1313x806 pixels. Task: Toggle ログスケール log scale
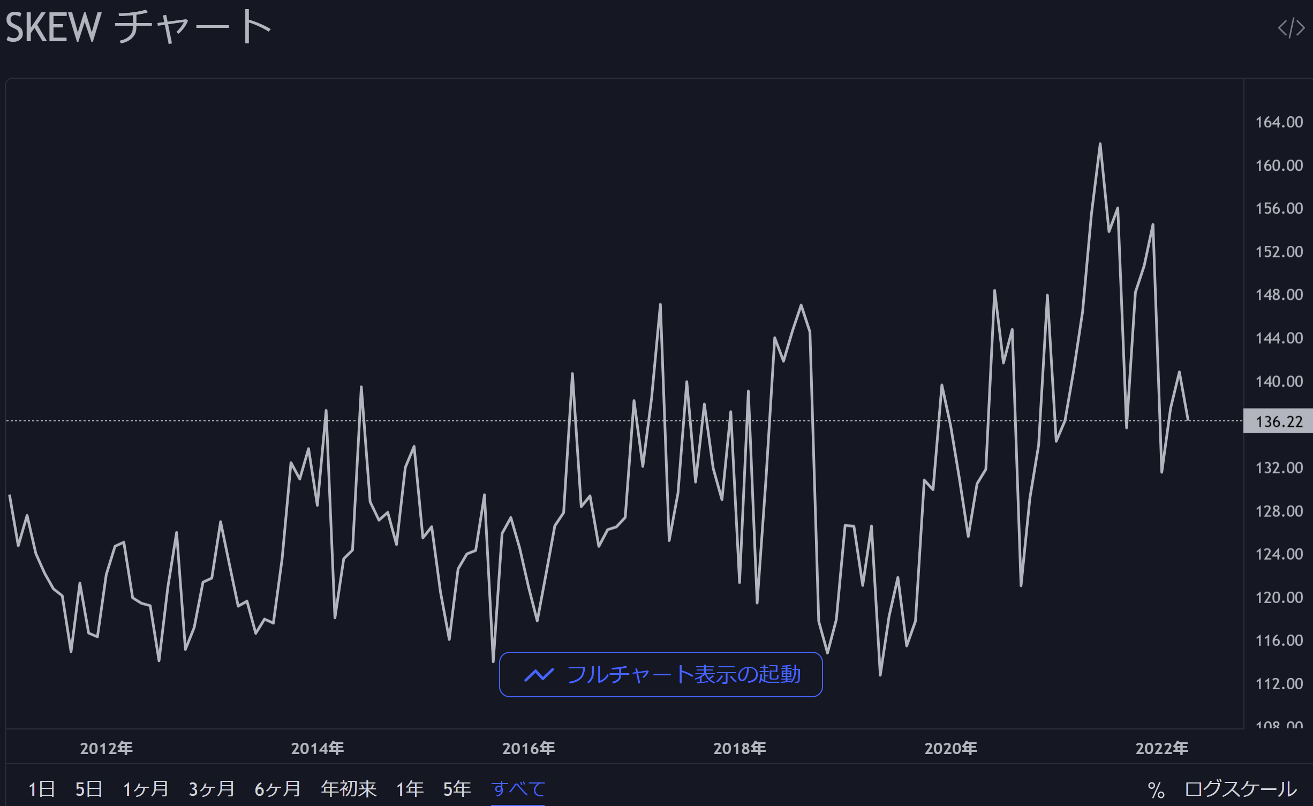[1241, 789]
